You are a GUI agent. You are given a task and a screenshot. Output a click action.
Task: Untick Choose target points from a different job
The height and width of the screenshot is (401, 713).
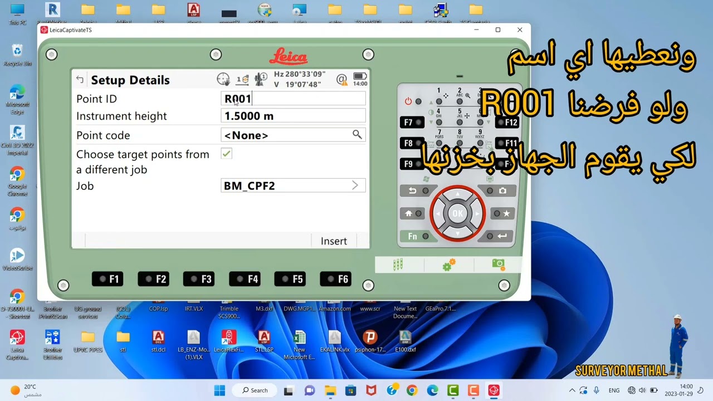click(x=226, y=154)
